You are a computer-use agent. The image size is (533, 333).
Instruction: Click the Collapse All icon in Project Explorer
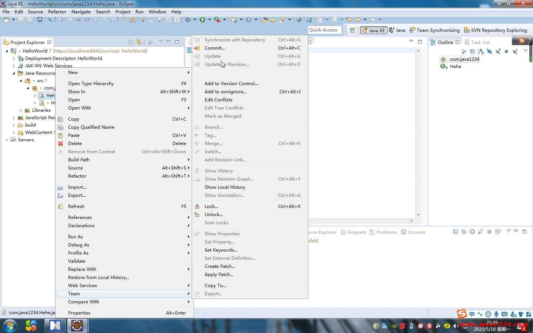[130, 42]
